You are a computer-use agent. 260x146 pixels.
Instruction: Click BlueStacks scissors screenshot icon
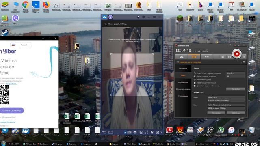(158, 132)
